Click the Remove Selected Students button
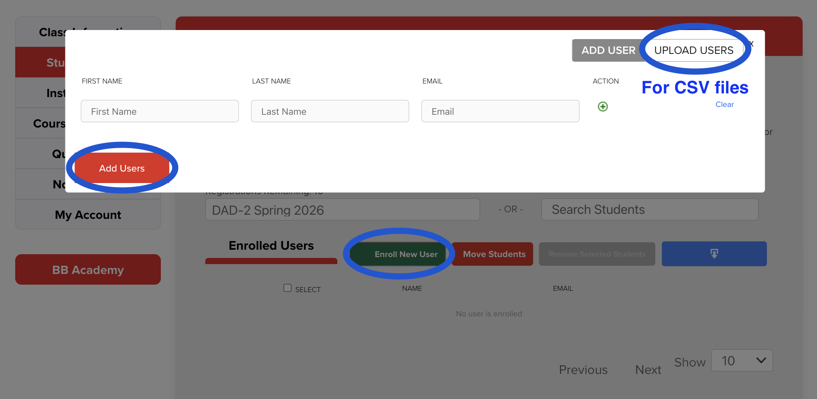This screenshot has height=399, width=817. tap(597, 254)
